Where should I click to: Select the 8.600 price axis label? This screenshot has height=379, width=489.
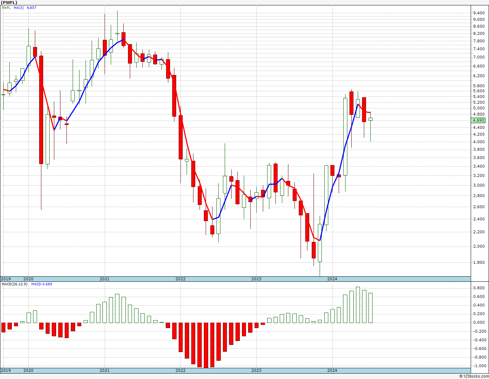(479, 27)
